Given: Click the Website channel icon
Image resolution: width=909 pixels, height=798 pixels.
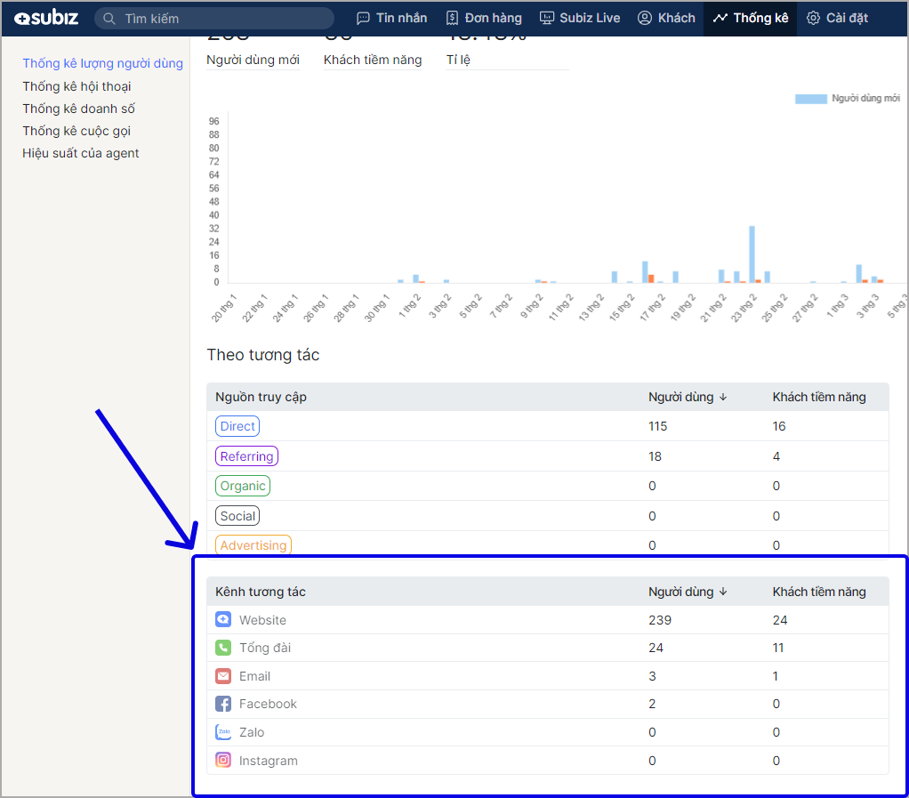Looking at the screenshot, I should (223, 620).
